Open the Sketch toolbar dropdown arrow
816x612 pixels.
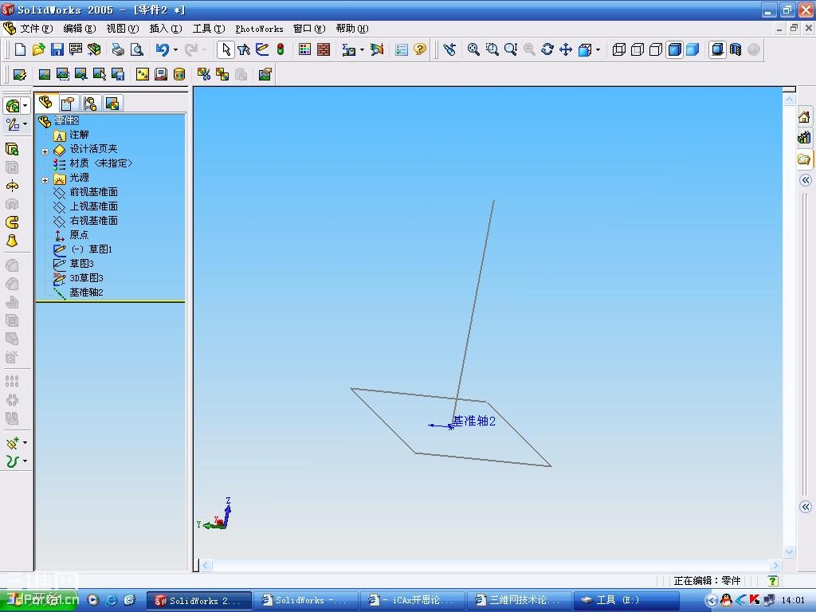[25, 124]
